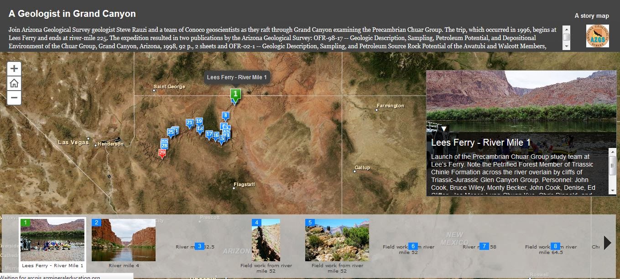Image resolution: width=620 pixels, height=279 pixels.
Task: Select the 'River mile 4' thumbnail
Action: pos(123,240)
